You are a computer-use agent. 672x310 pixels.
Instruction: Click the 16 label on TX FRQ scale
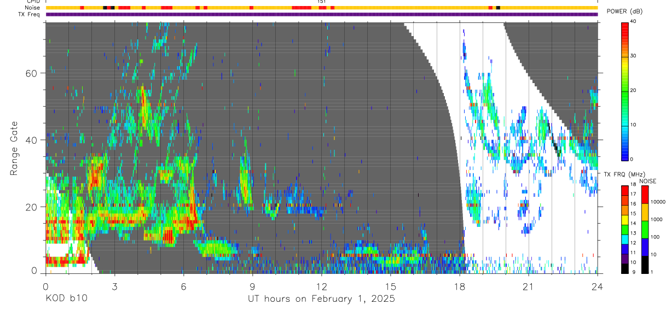pyautogui.click(x=633, y=204)
